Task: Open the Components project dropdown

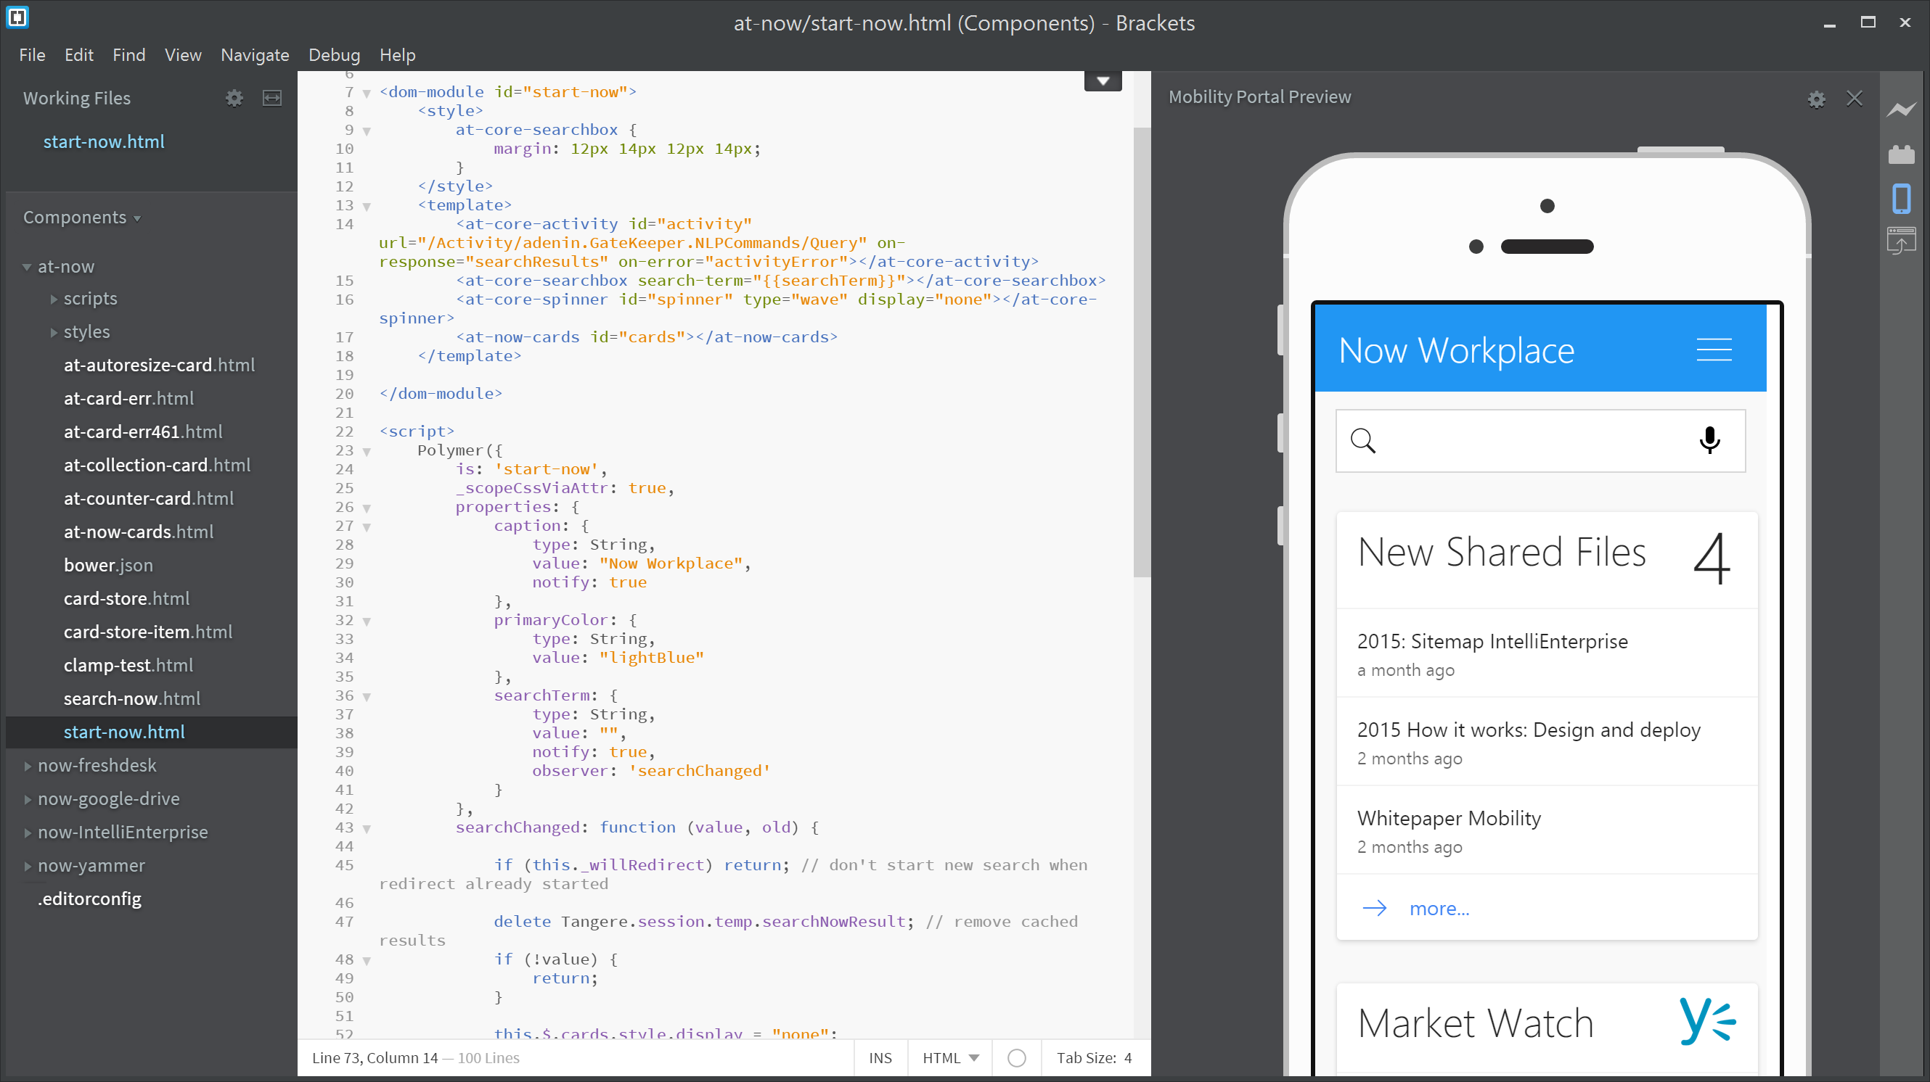Action: [x=82, y=217]
